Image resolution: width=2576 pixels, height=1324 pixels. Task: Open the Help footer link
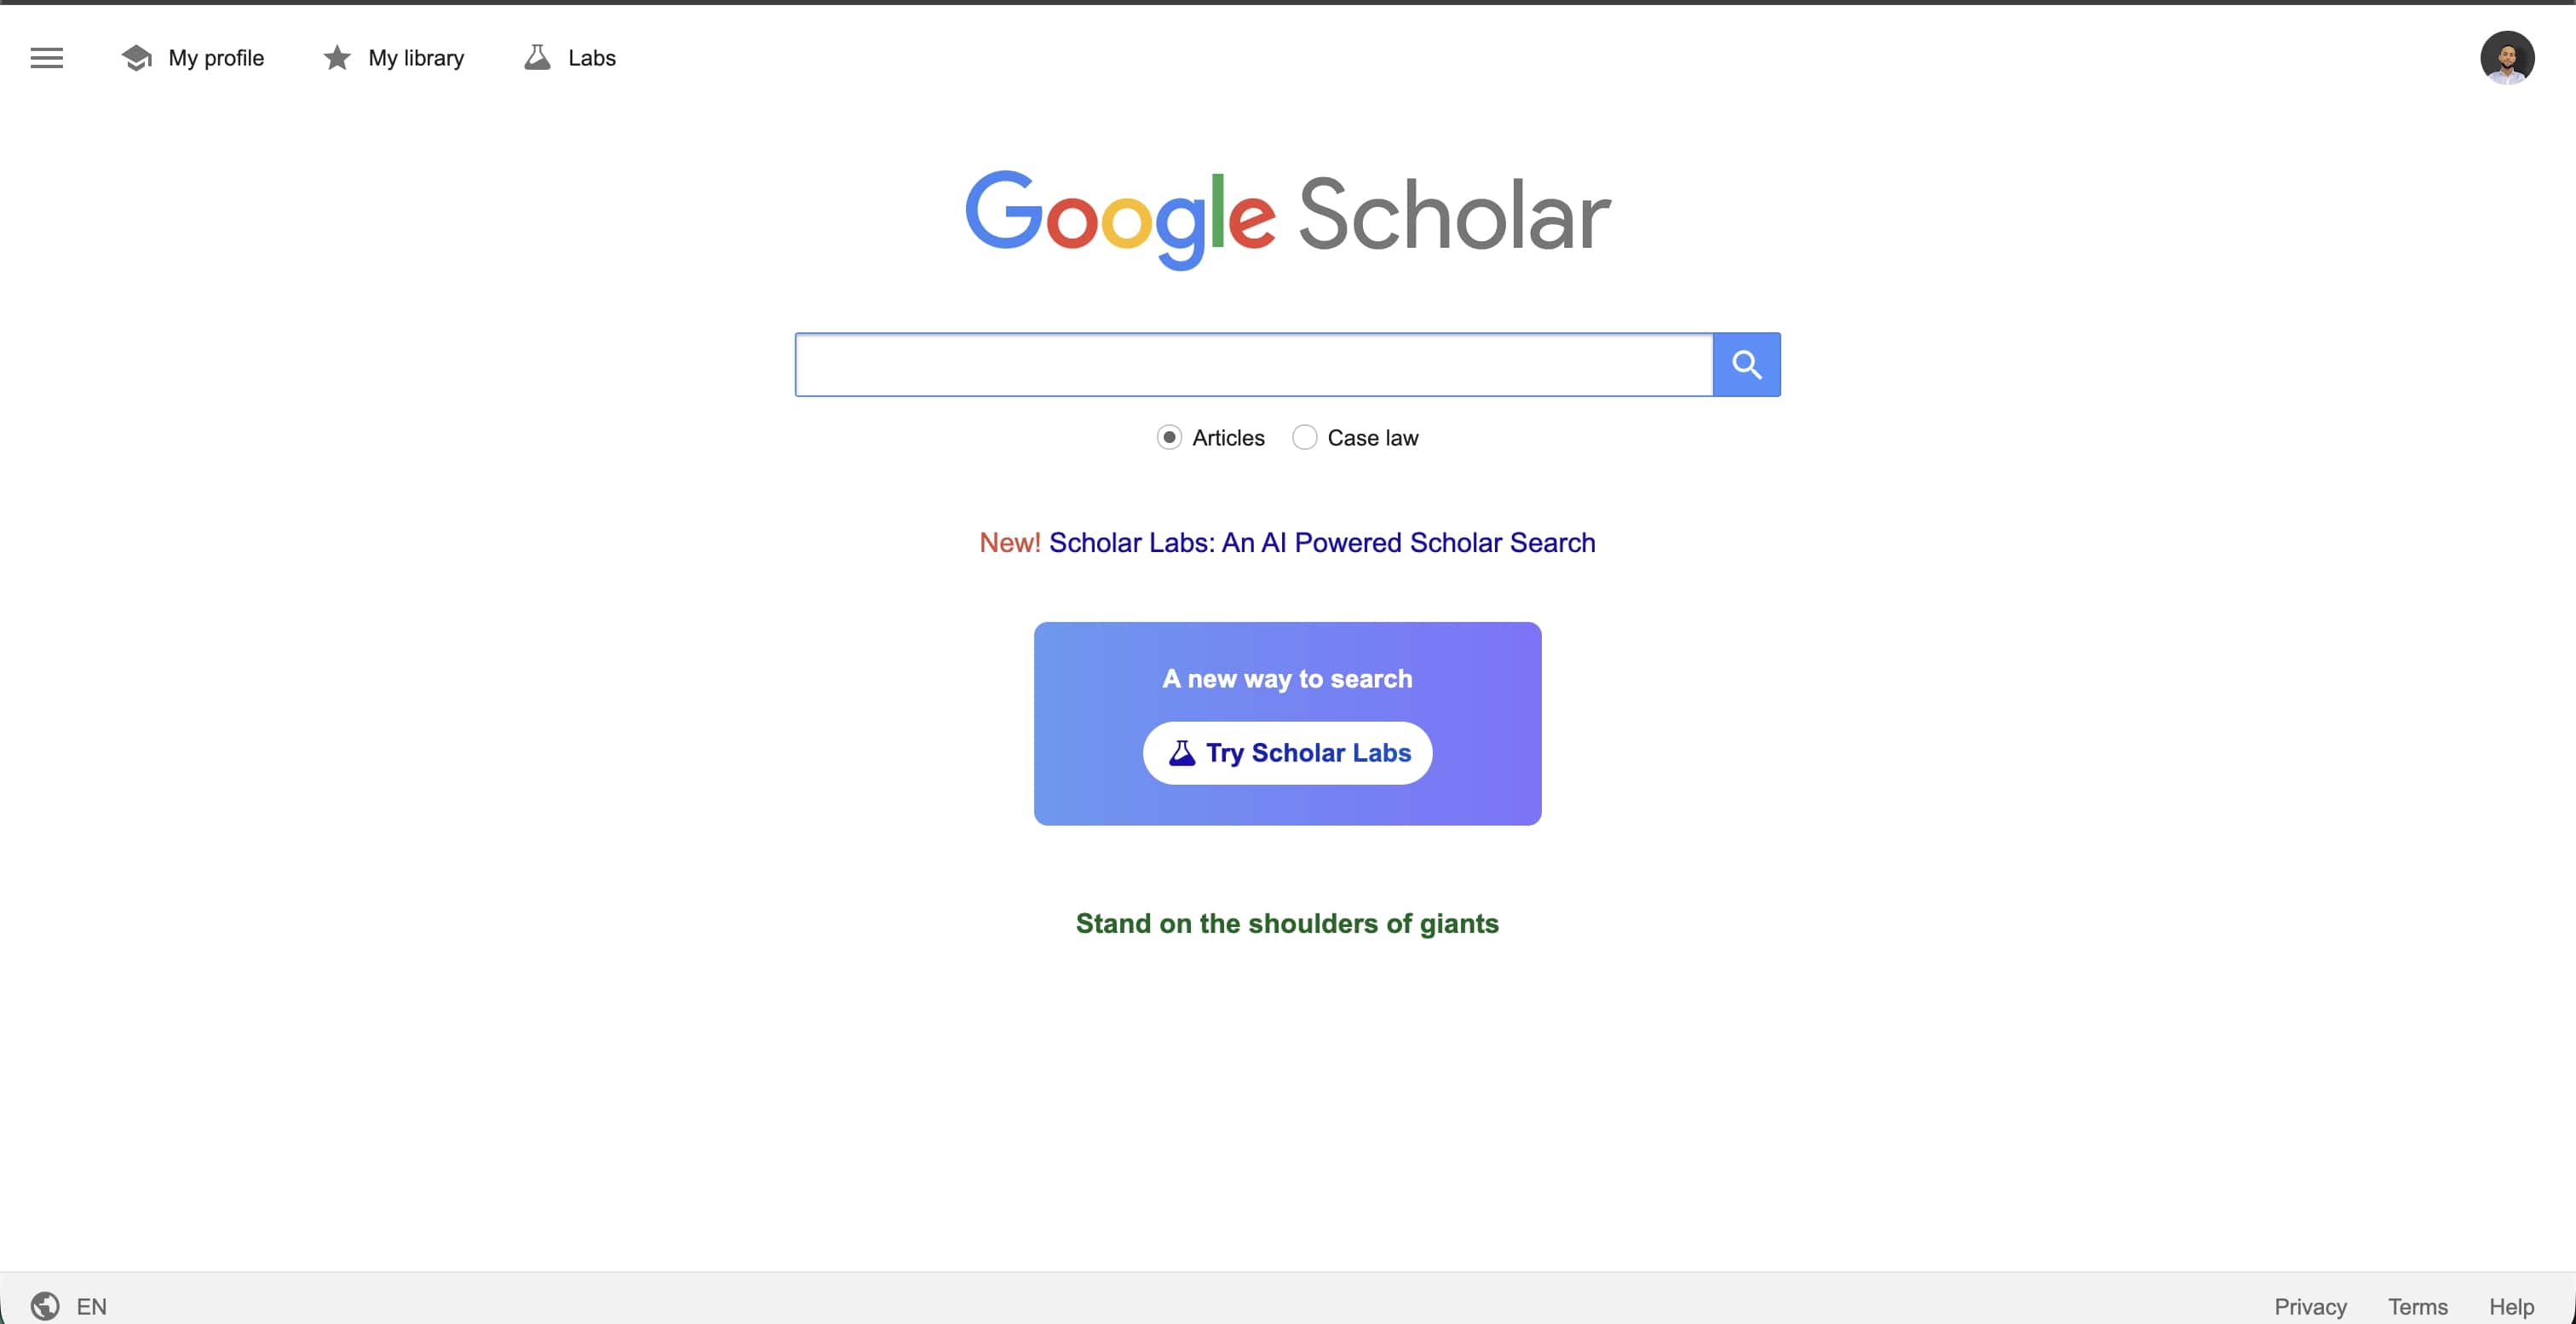[2511, 1306]
